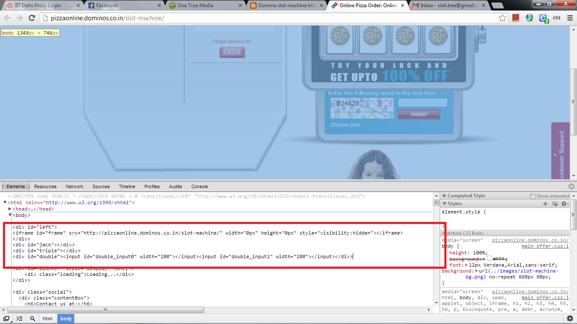
Task: Open a new browser tab
Action: coord(498,5)
